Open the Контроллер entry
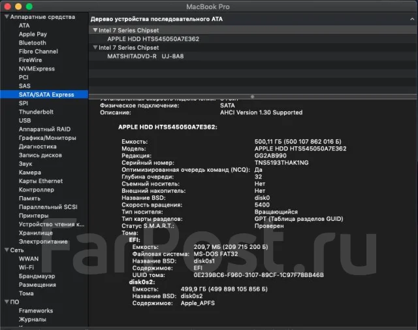The width and height of the screenshot is (418, 330). 37,190
